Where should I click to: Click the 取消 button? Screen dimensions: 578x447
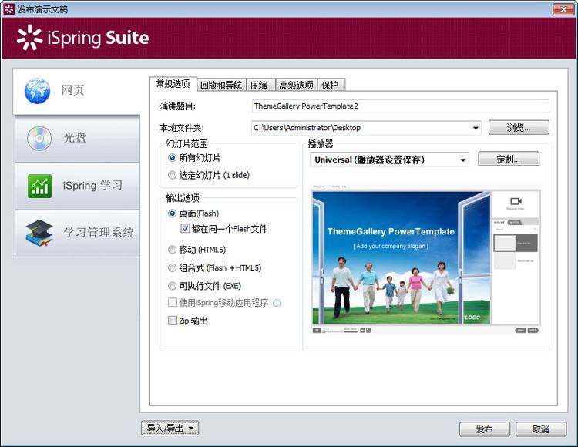click(x=541, y=429)
